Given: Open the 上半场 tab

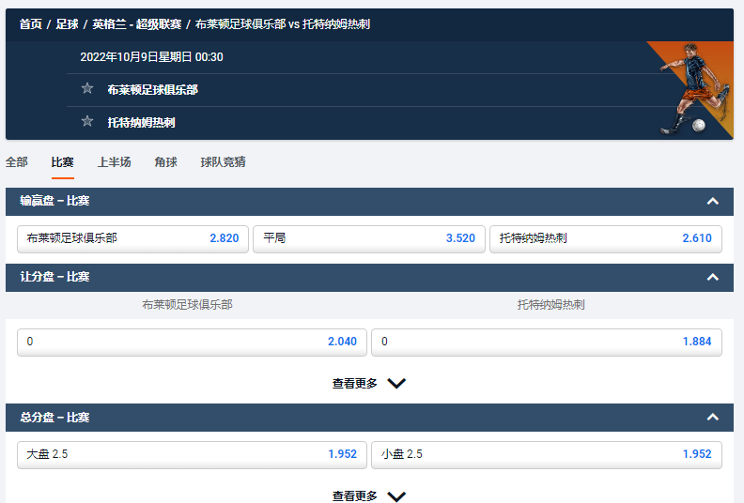Looking at the screenshot, I should 115,162.
